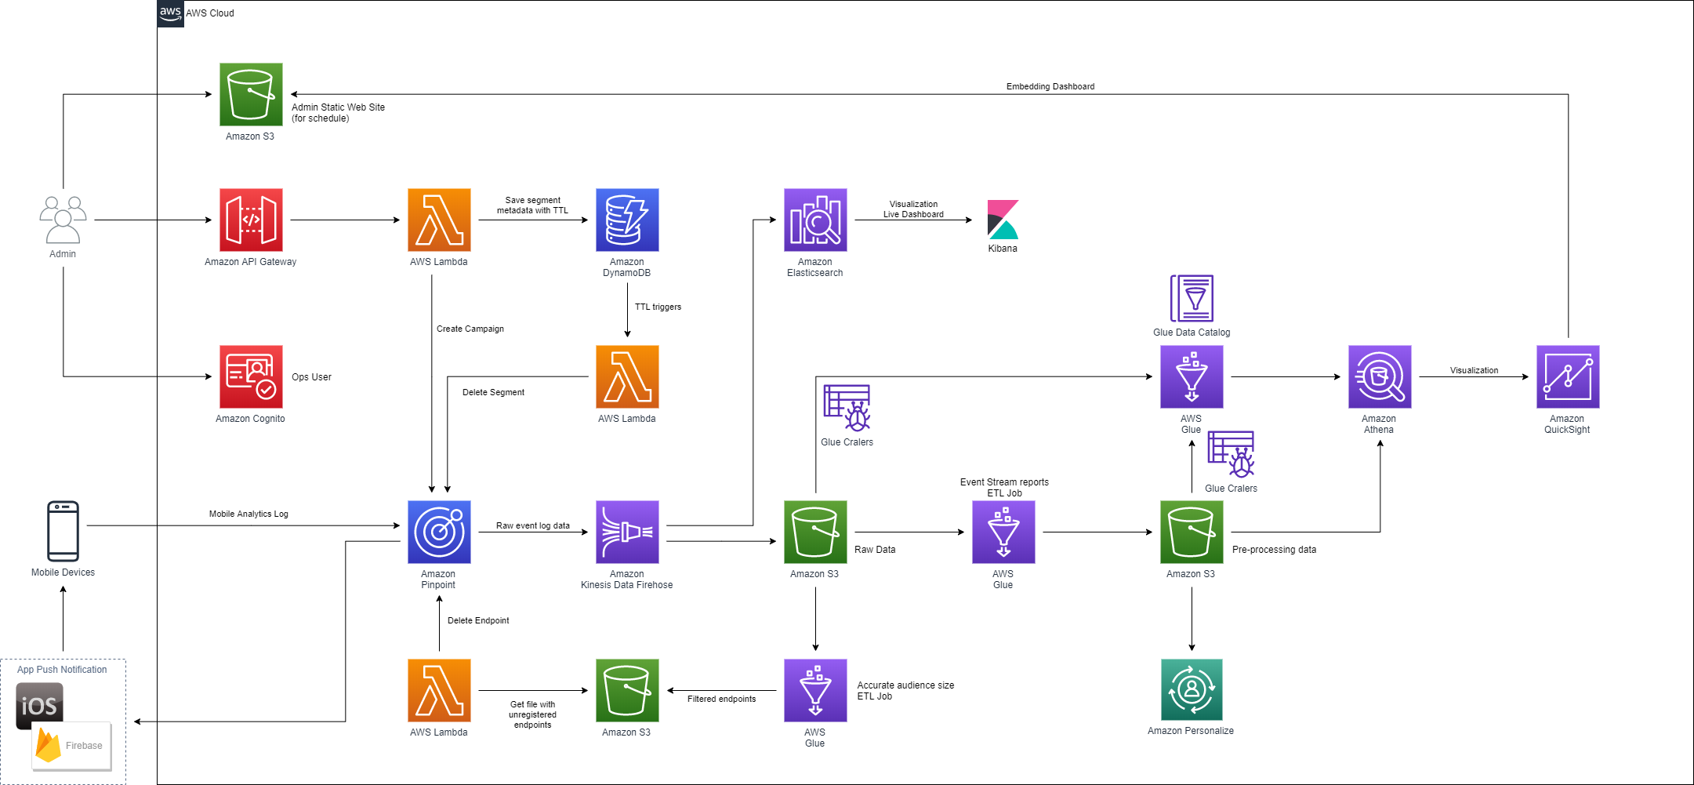This screenshot has height=785, width=1694.
Task: Select the "Visualization Live Dashboard" label
Action: click(x=913, y=209)
